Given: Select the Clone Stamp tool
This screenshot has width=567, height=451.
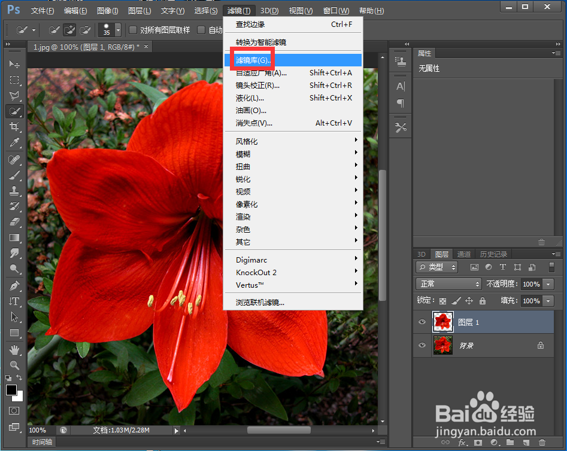Looking at the screenshot, I should point(14,190).
